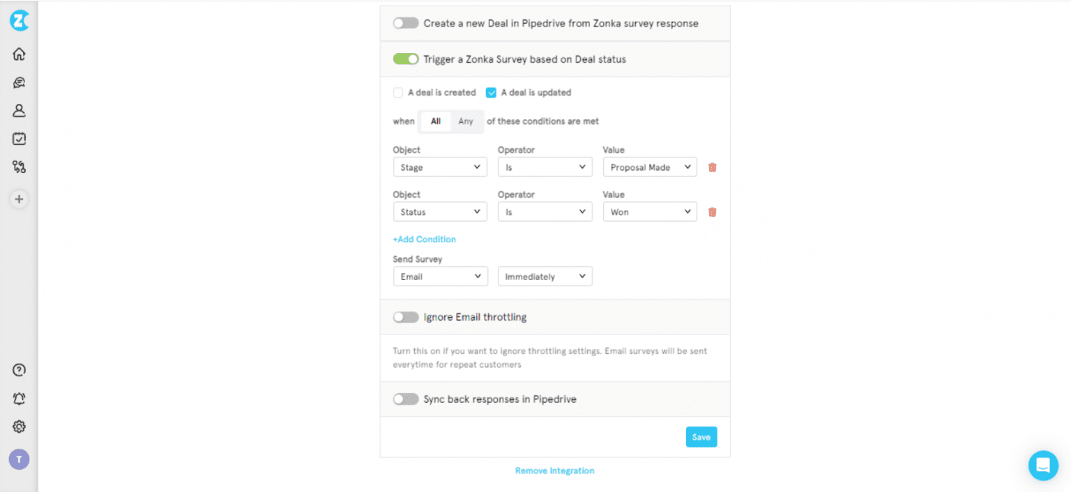Viewport: 1071px width, 492px height.
Task: Enable Sync back responses in Pipedrive
Action: 405,399
